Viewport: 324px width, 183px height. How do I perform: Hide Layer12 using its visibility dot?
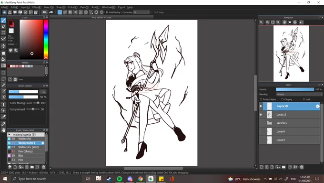[261, 115]
